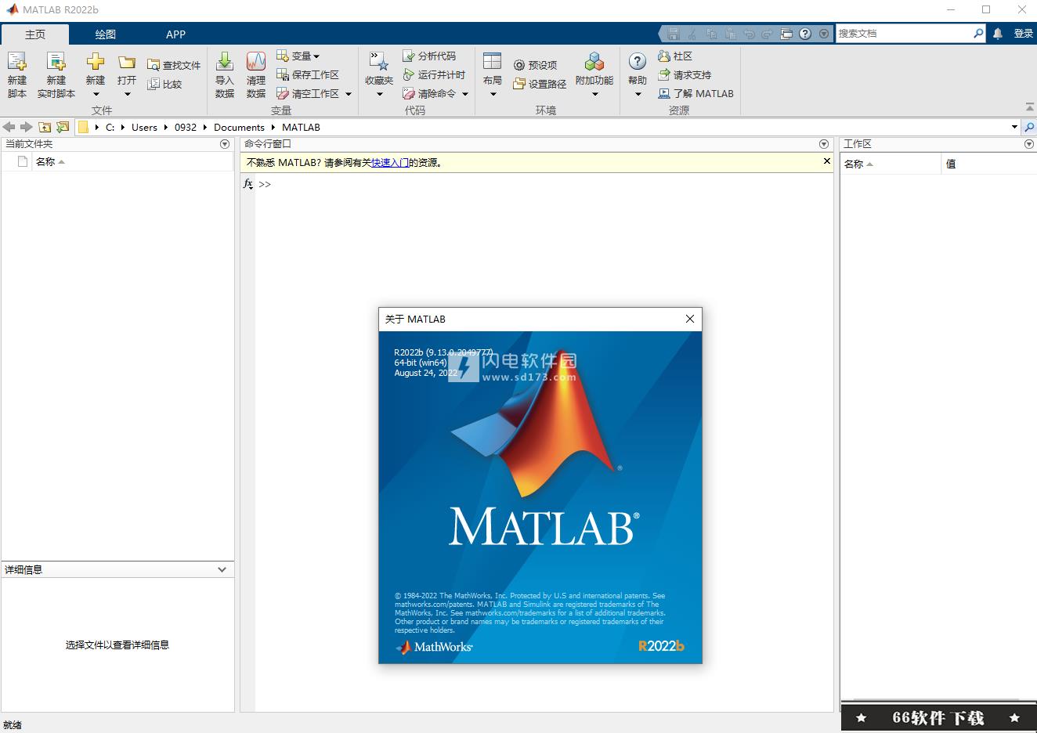The image size is (1037, 733).
Task: Create a new live script (新建实时脚本)
Action: 56,75
